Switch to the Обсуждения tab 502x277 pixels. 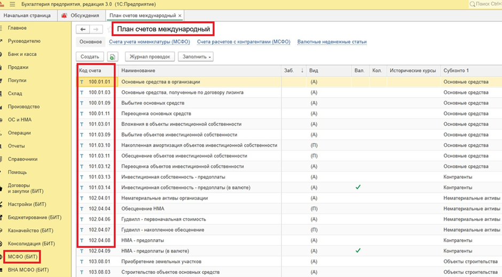click(x=84, y=16)
